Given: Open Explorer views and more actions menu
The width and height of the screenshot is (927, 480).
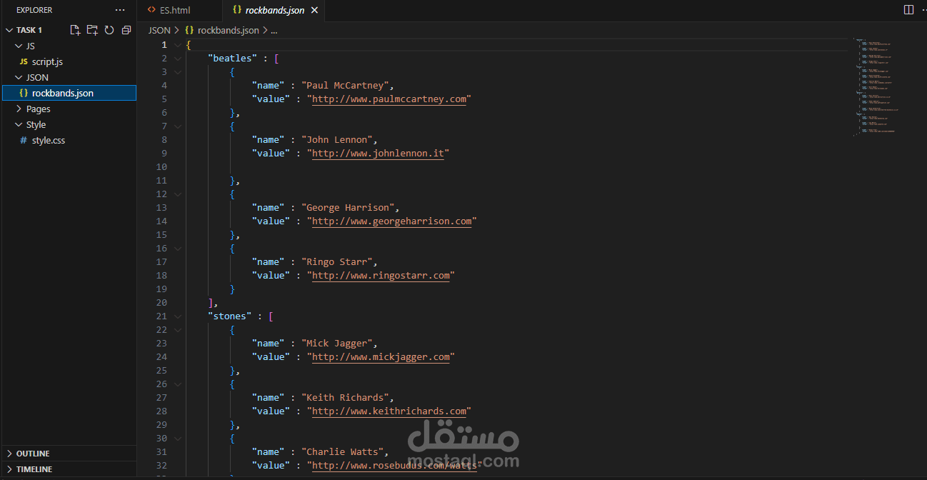Looking at the screenshot, I should (120, 10).
